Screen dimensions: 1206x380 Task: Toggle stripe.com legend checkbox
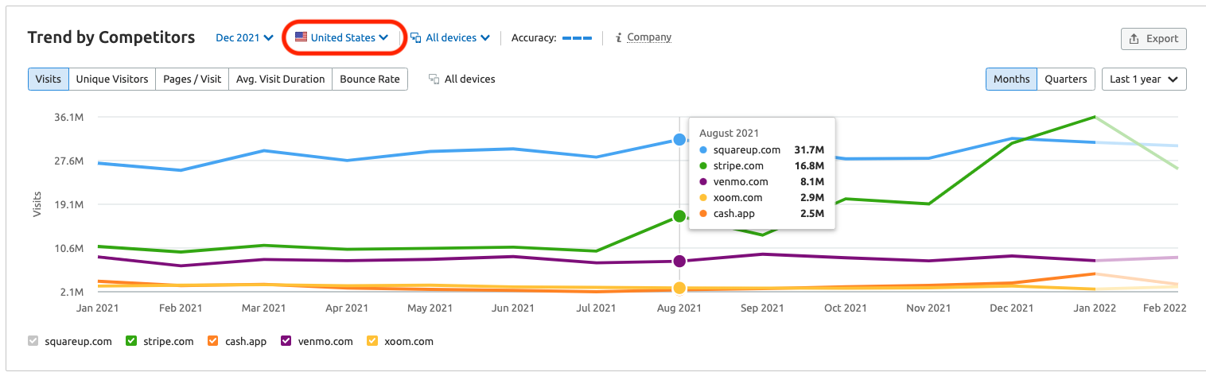(131, 341)
